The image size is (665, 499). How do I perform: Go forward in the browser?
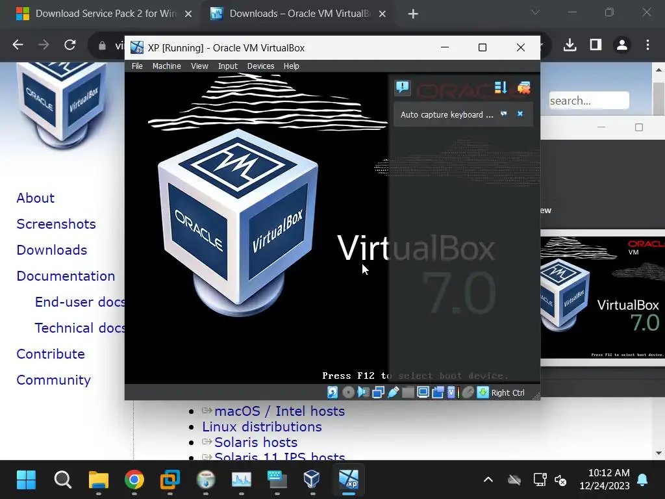[x=44, y=45]
